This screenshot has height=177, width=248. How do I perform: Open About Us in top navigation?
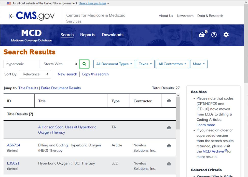coord(166,16)
